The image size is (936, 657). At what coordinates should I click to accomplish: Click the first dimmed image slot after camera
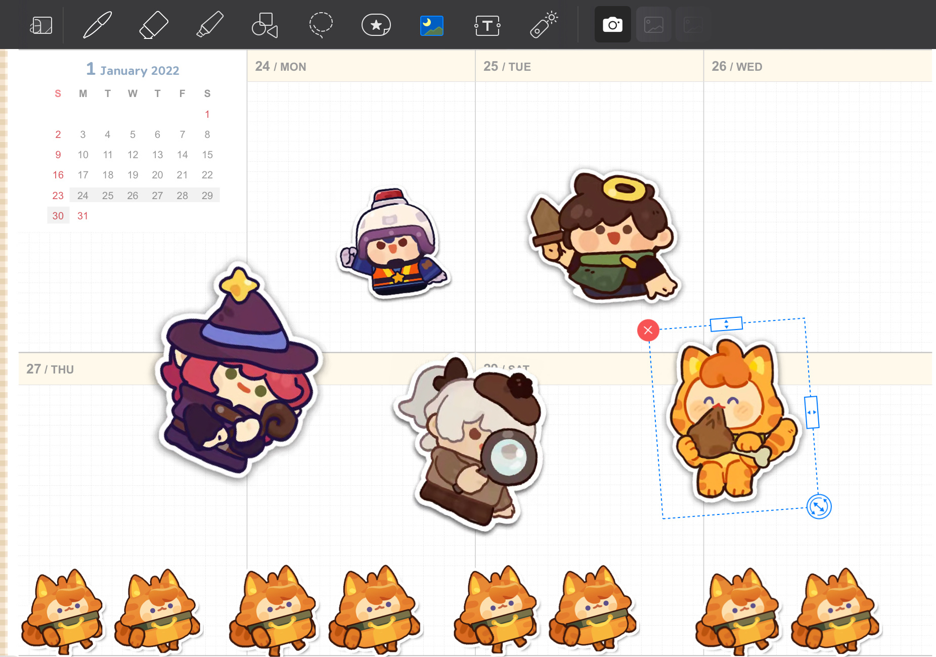click(x=653, y=24)
